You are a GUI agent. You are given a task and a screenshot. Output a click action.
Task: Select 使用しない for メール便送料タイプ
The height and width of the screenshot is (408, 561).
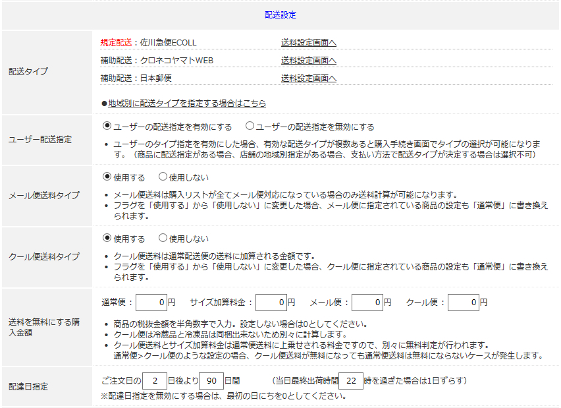coord(163,176)
